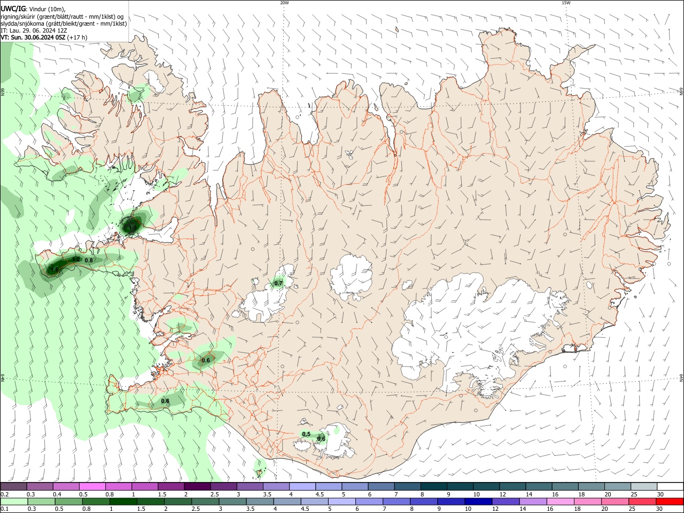The image size is (684, 513).
Task: Pick the darkest green 1–1.5 swatch in the bottom legend row
Action: (123, 501)
